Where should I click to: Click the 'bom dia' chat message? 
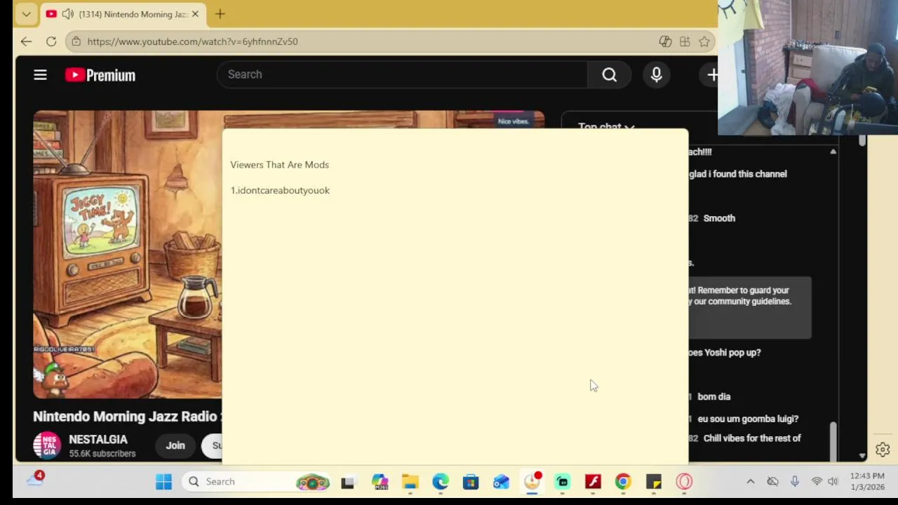pos(713,396)
